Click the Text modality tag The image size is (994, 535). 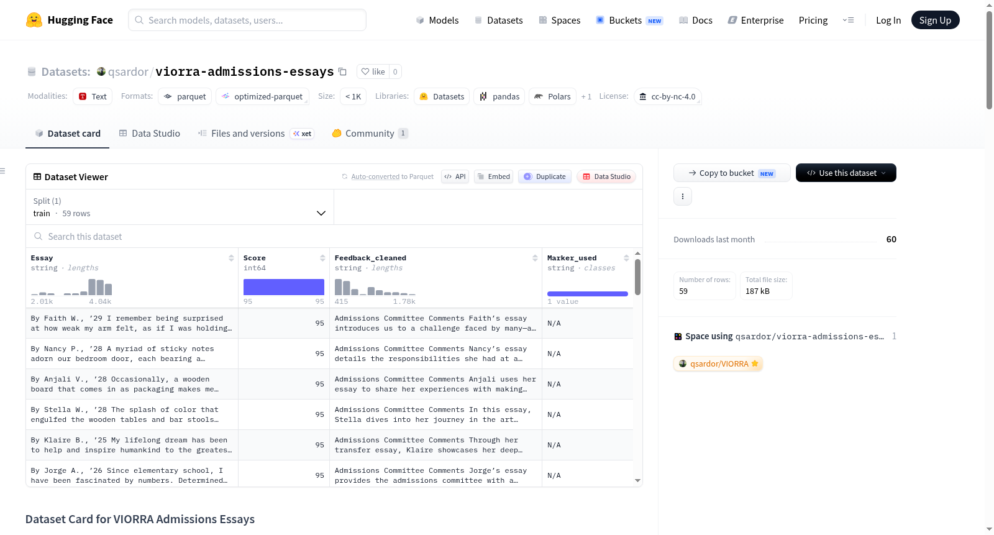[x=93, y=96]
